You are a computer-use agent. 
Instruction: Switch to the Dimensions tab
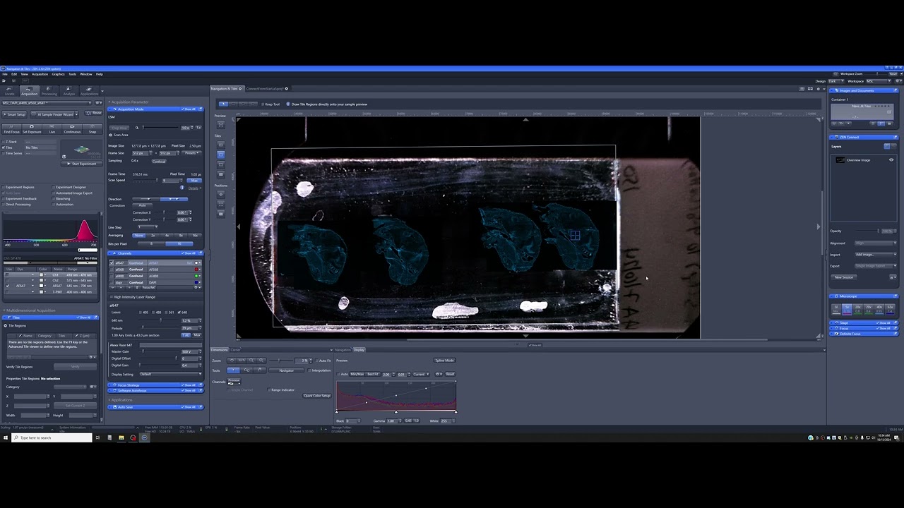click(x=220, y=350)
